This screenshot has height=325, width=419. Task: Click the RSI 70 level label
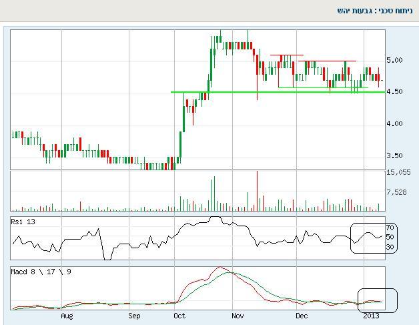coord(390,228)
